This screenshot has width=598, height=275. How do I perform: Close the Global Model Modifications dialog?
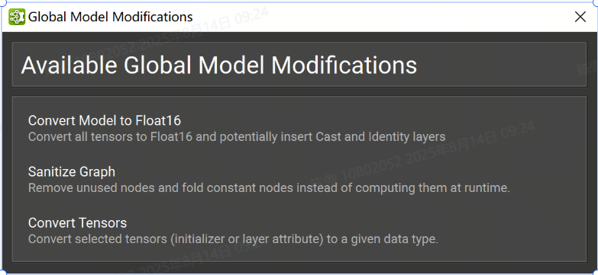[x=580, y=17]
